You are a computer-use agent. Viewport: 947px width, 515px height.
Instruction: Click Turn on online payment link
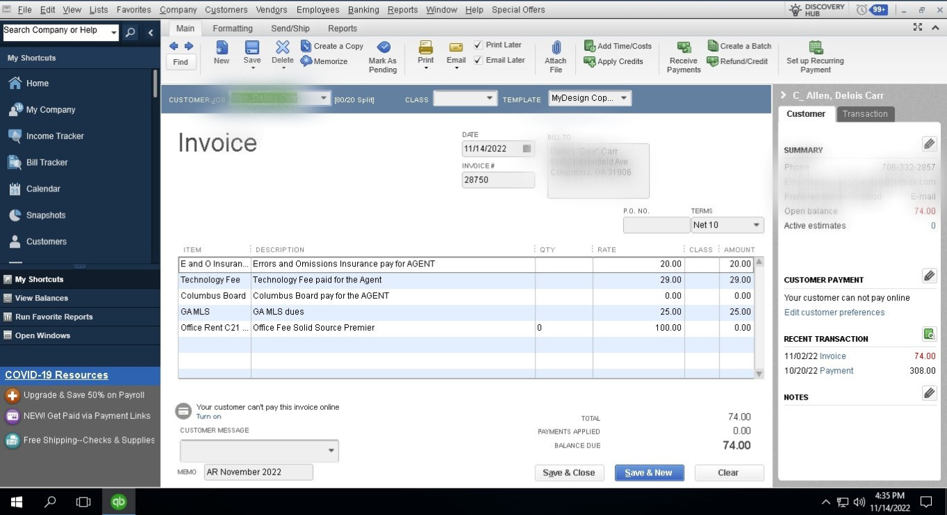(208, 417)
